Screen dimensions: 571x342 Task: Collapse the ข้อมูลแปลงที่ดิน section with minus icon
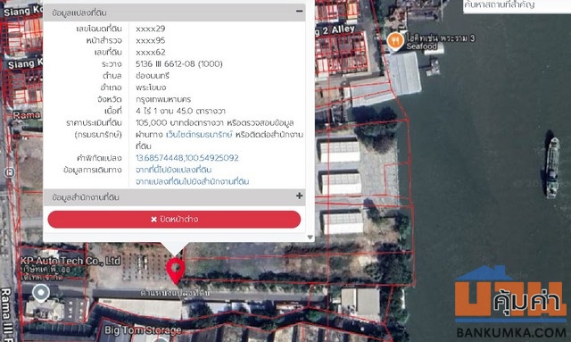click(300, 12)
